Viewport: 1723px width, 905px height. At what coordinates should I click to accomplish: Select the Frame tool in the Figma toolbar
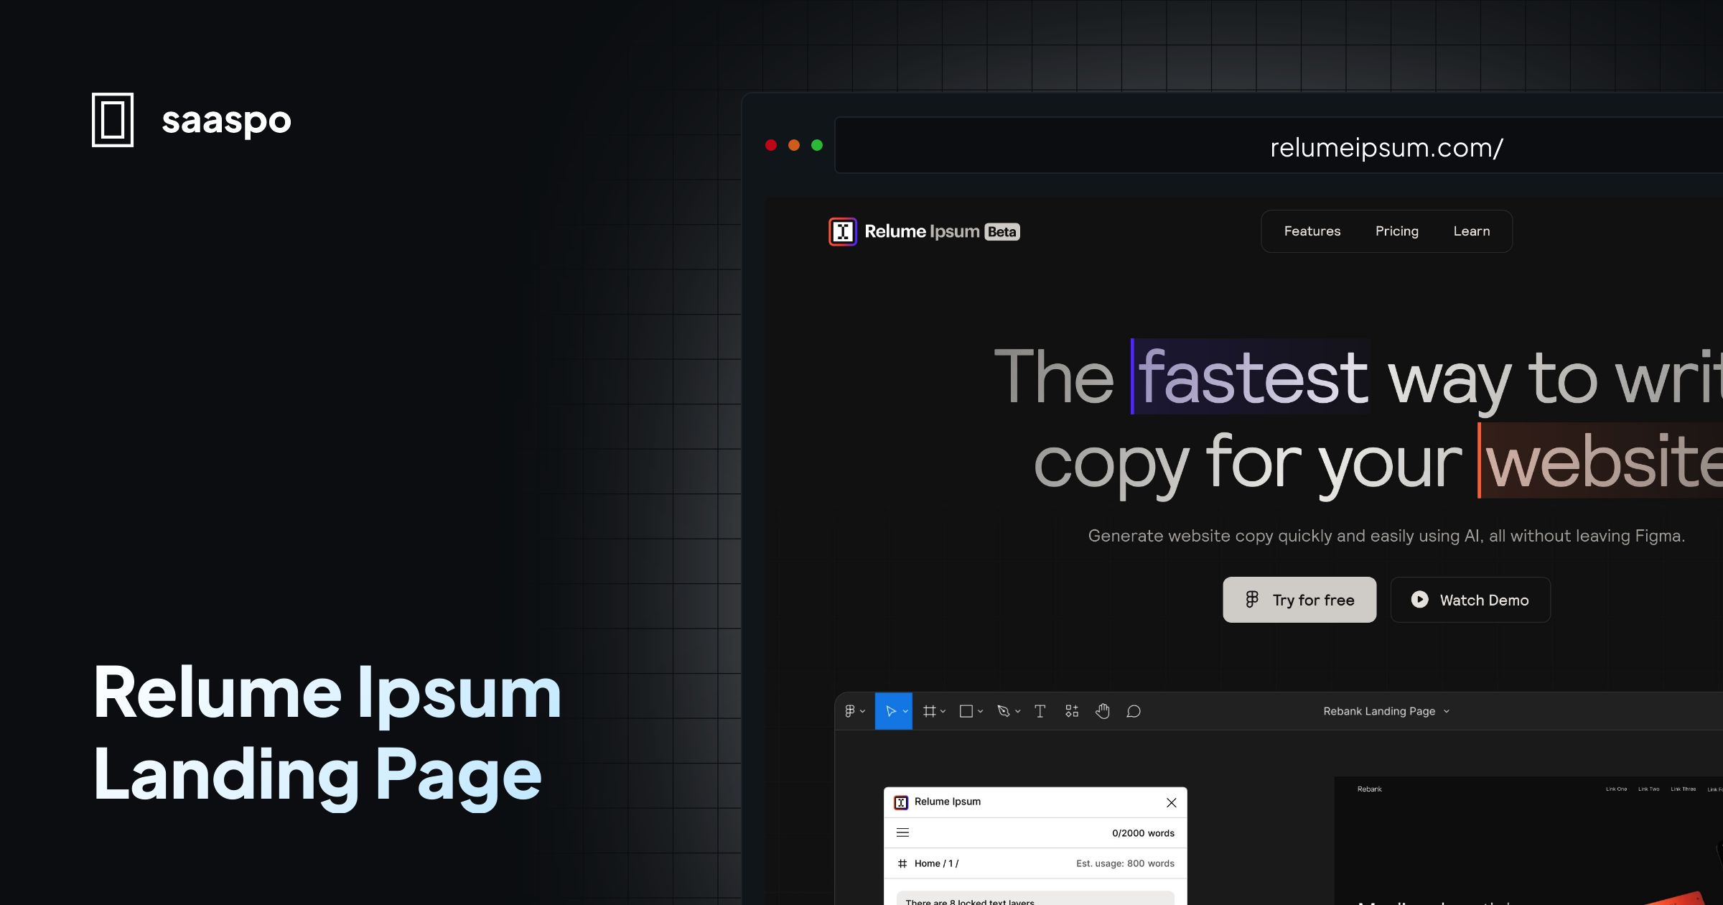pyautogui.click(x=930, y=711)
